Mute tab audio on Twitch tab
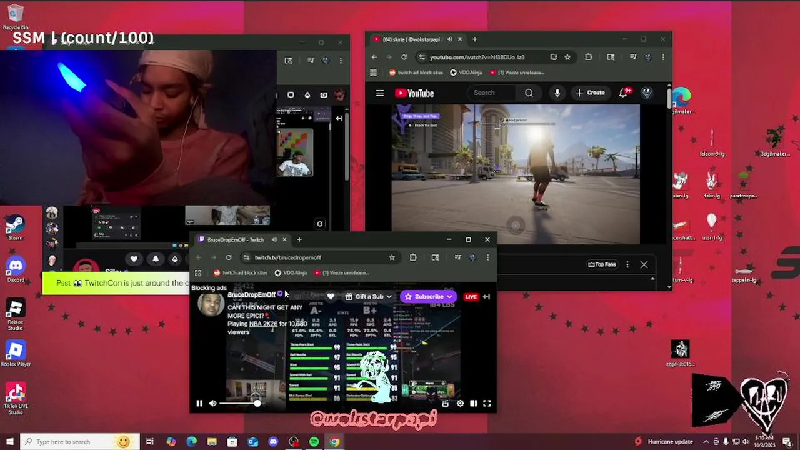Screen dimensions: 800x450 coord(274,240)
